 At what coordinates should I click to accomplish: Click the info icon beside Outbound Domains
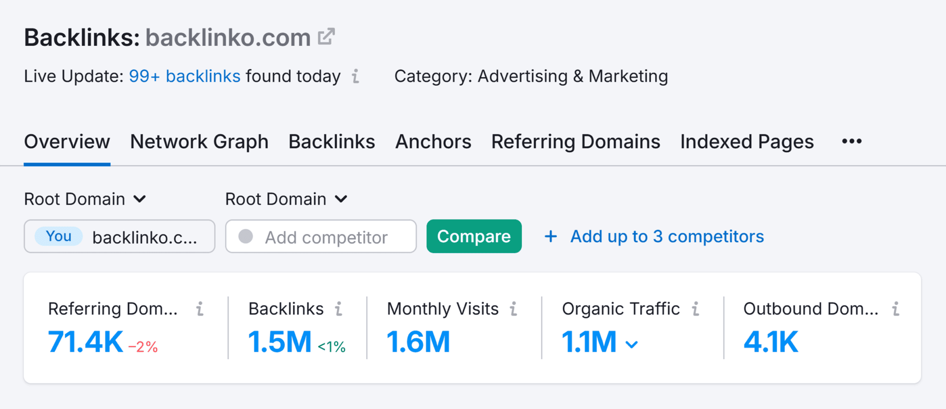(x=896, y=309)
